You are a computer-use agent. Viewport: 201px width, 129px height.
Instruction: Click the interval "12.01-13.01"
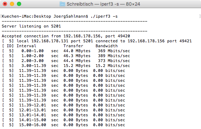pos(32,110)
